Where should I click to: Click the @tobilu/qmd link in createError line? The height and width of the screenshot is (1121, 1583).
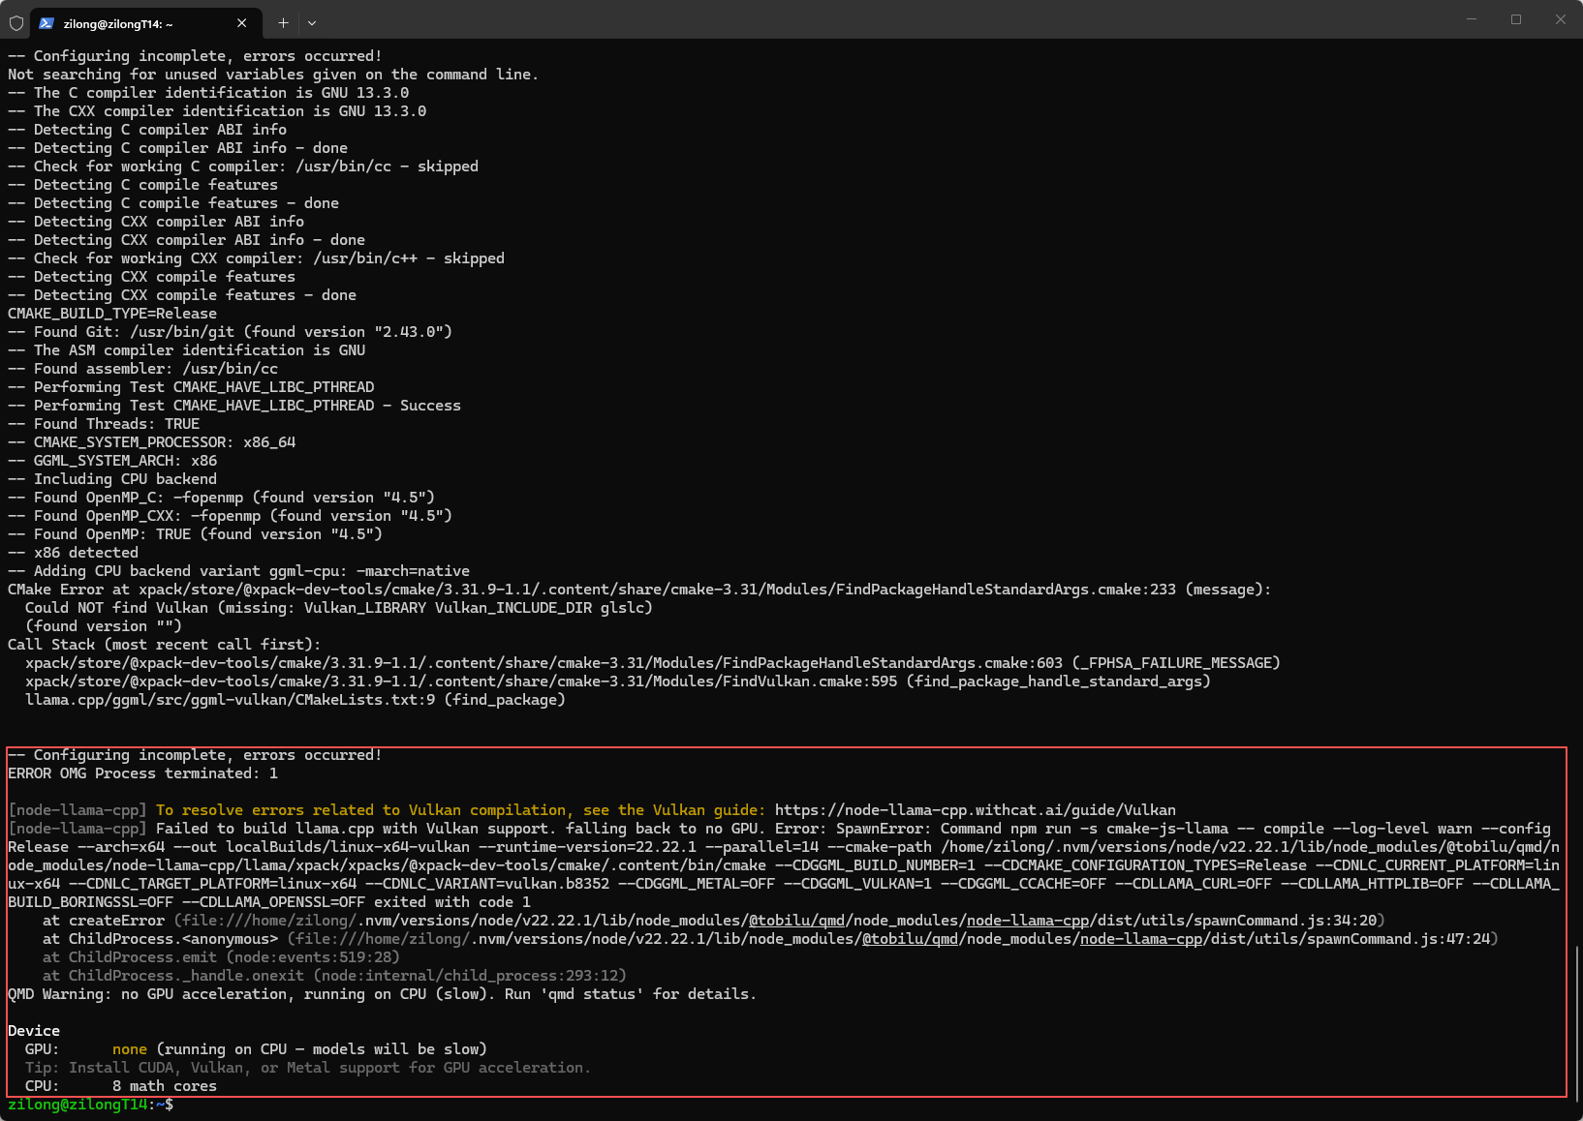tap(796, 921)
